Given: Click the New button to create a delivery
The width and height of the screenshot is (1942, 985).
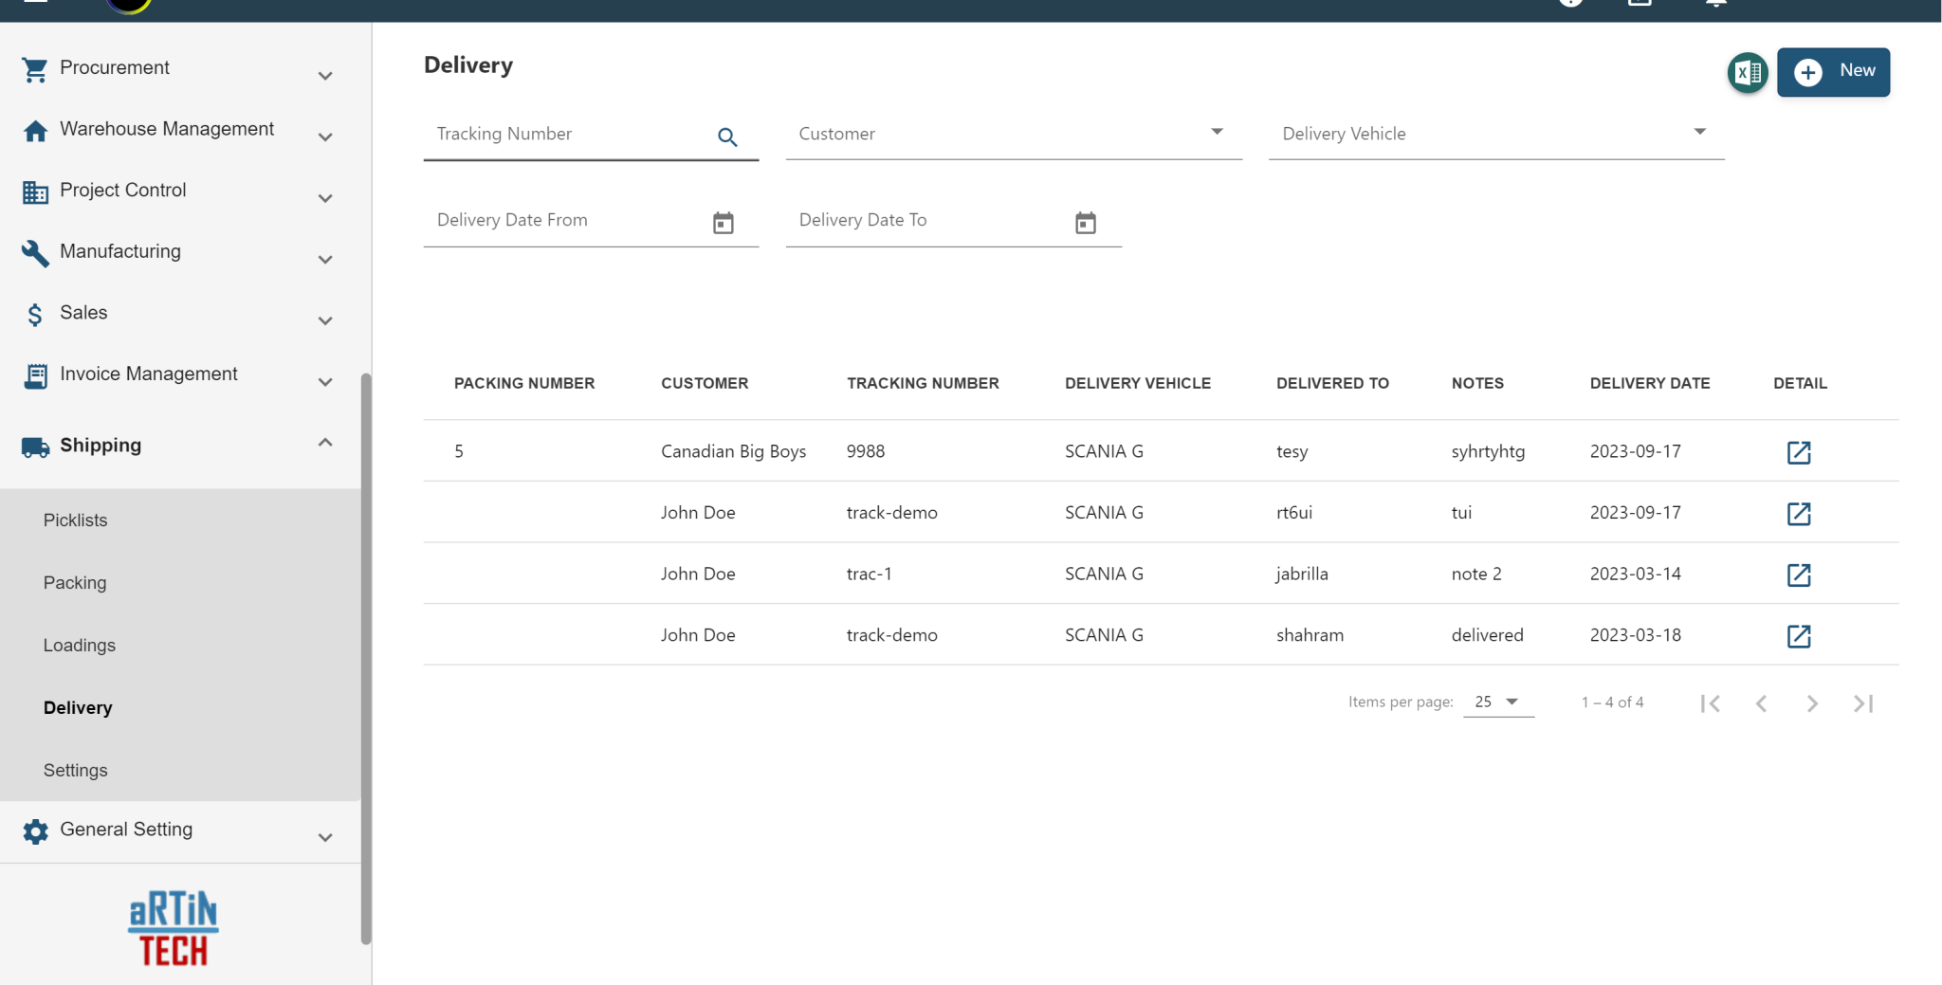Looking at the screenshot, I should pyautogui.click(x=1833, y=71).
